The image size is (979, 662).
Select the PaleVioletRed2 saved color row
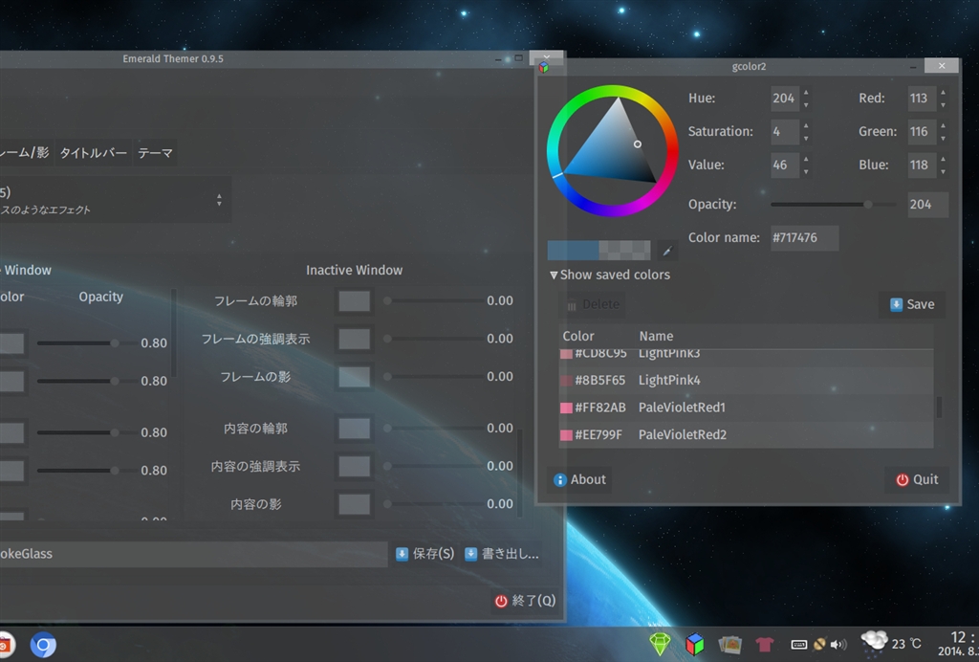pyautogui.click(x=746, y=434)
